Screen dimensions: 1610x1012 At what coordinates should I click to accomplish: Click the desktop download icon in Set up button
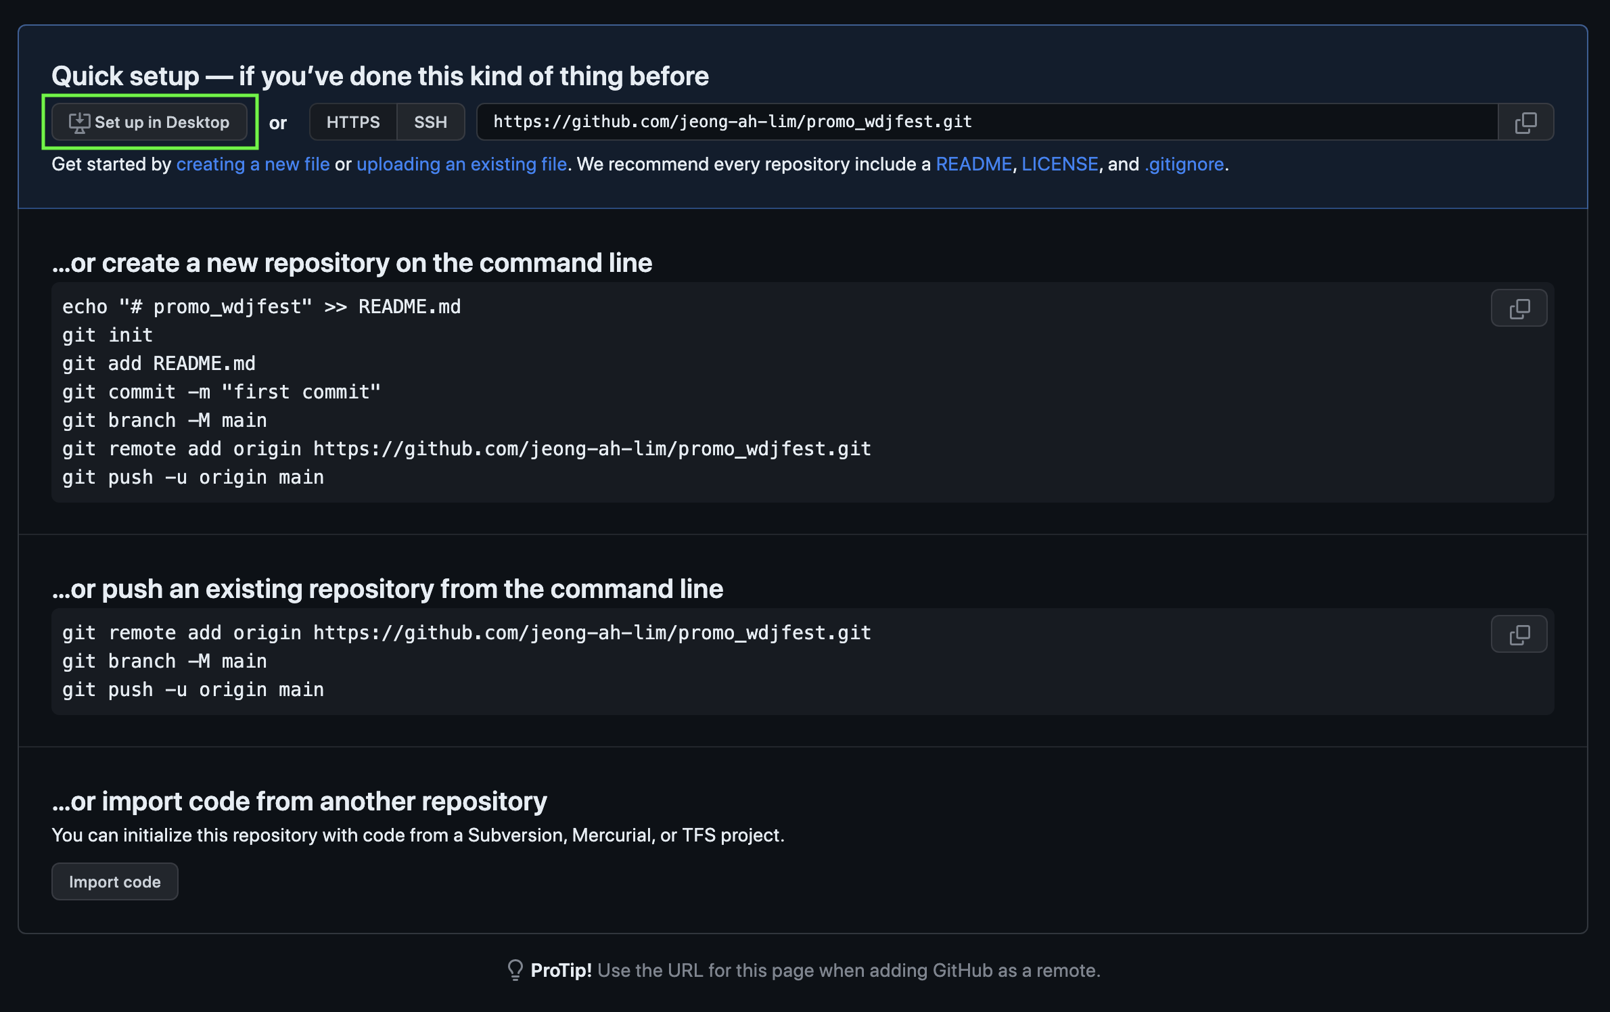[x=79, y=122]
